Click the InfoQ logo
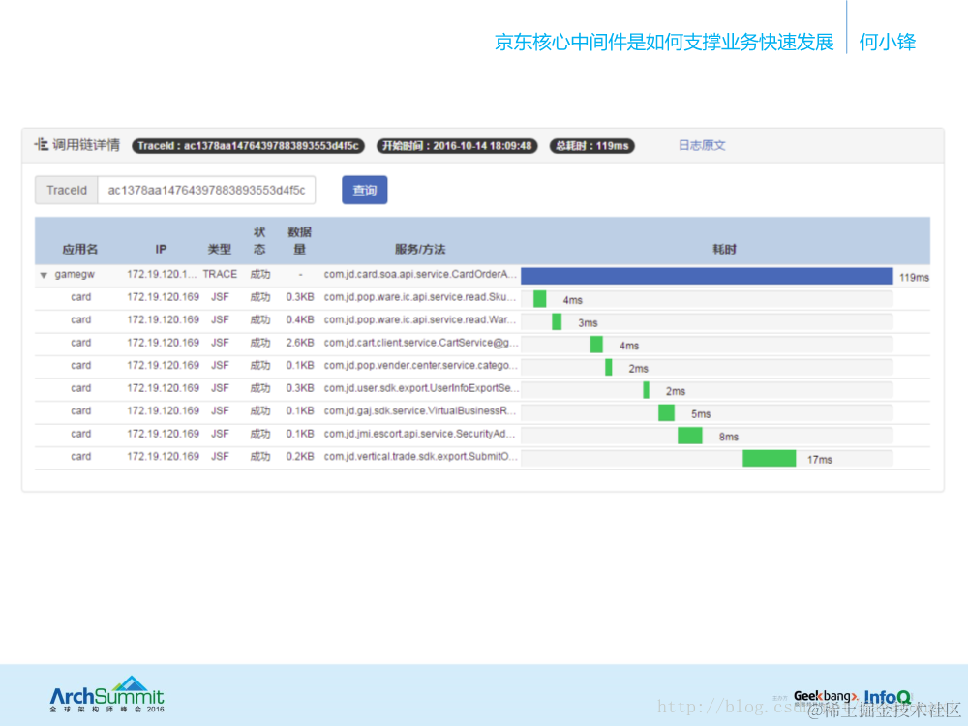968x726 pixels. [x=887, y=698]
